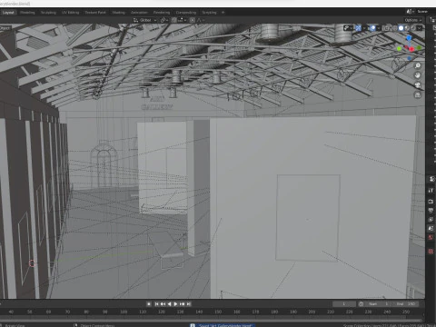Play animation in reverse
The width and height of the screenshot is (436, 327).
click(169, 304)
